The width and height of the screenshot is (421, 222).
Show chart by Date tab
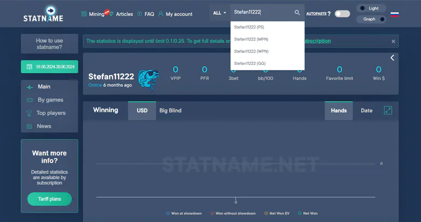pos(366,111)
